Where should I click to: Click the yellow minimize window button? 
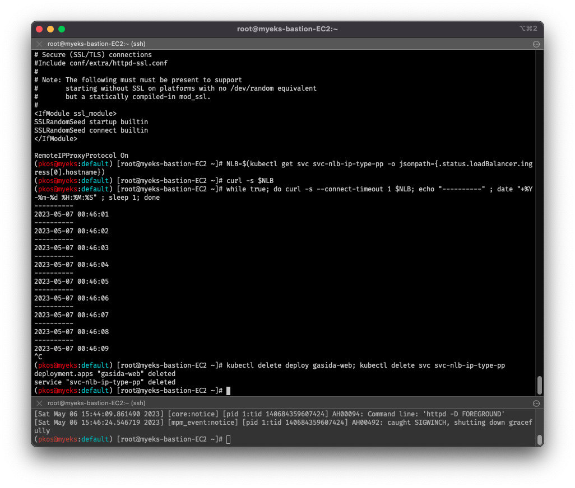(x=50, y=29)
